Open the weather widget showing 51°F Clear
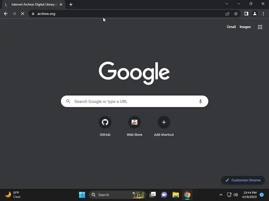Screen dimensions: 269x201 pos(13,195)
